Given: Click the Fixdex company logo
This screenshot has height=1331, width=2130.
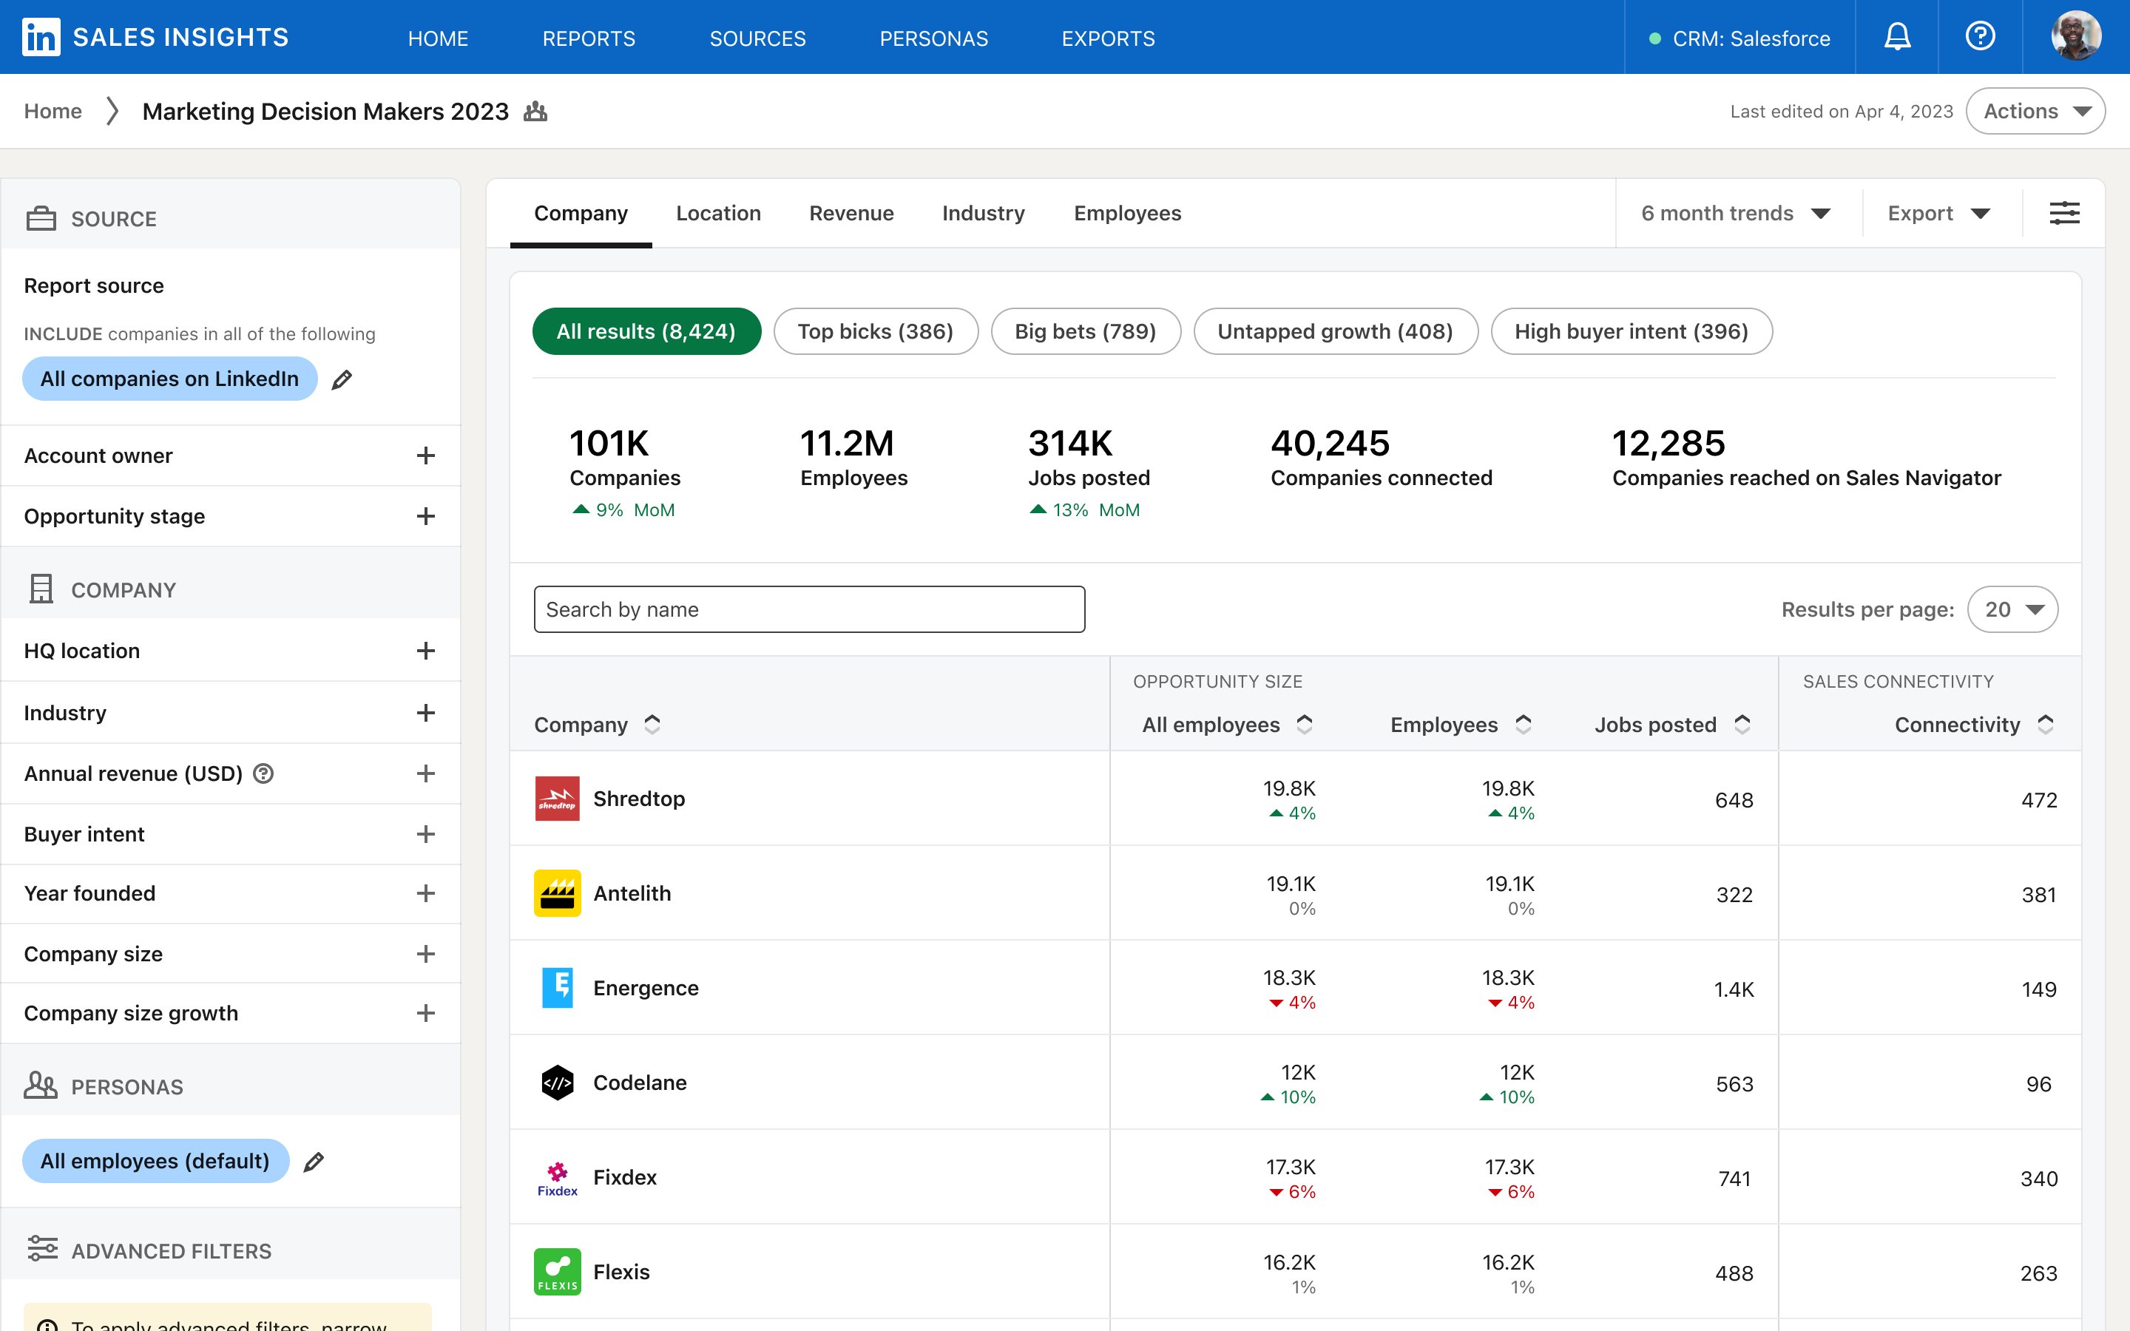Looking at the screenshot, I should 557,1178.
